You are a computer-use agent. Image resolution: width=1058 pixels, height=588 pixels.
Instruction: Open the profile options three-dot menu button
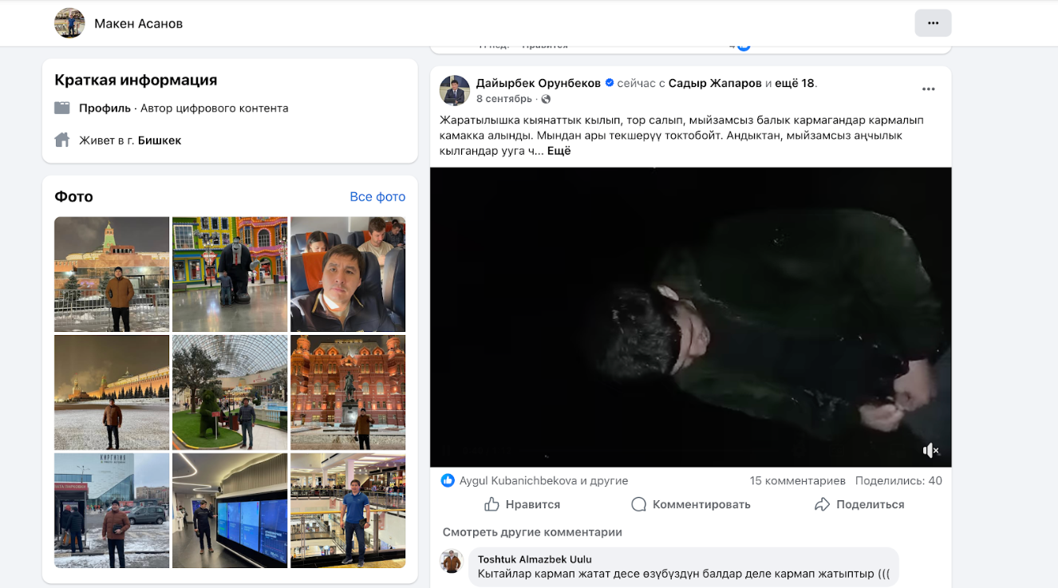coord(933,23)
